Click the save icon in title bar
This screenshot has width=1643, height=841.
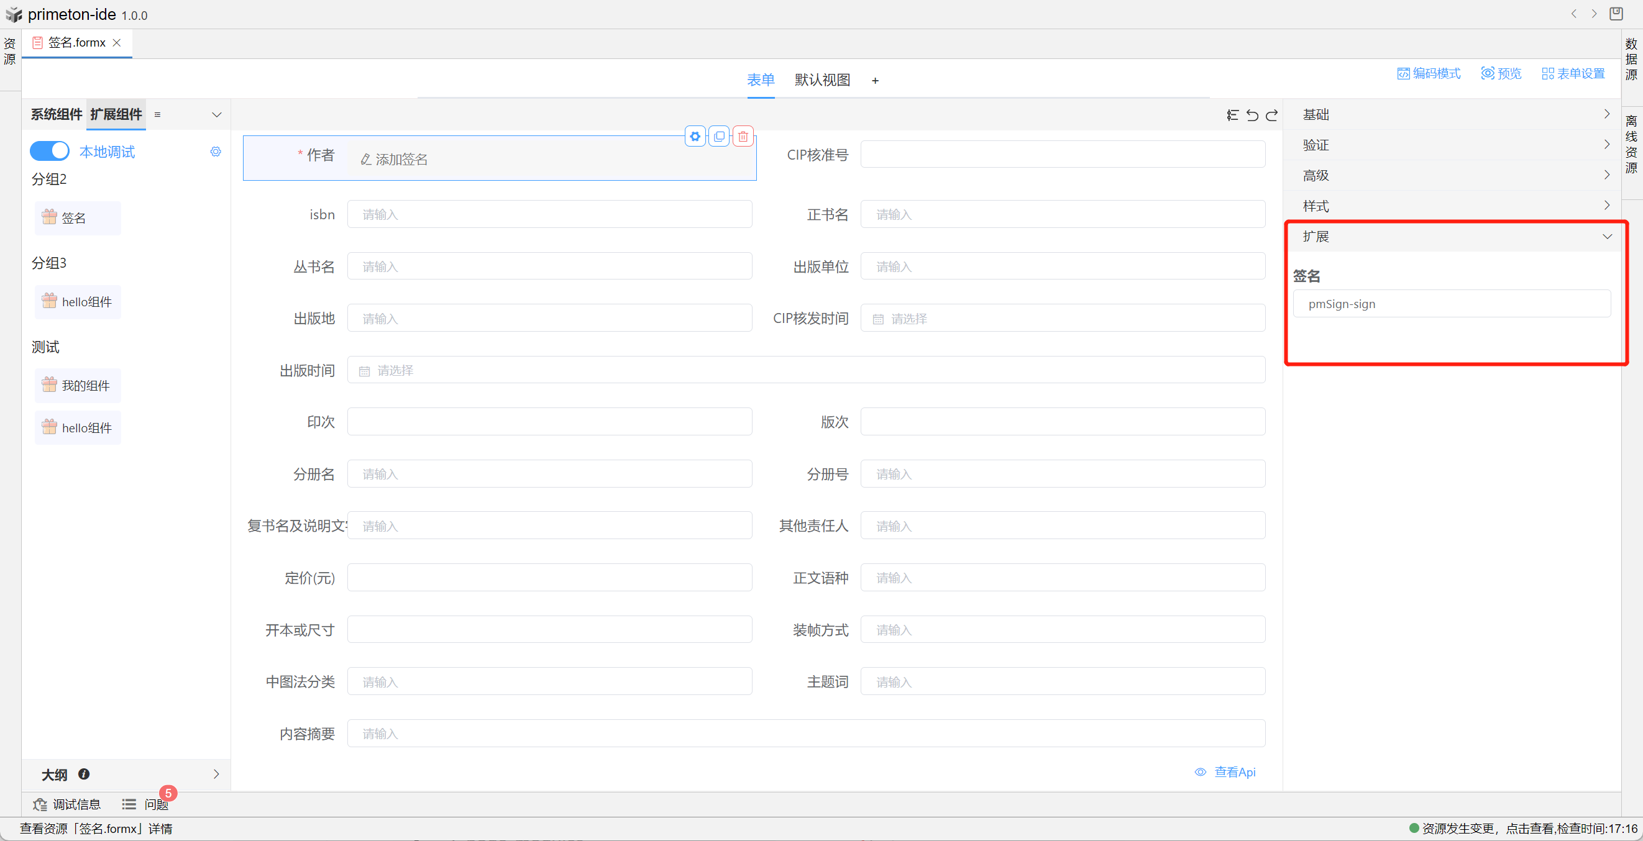[x=1616, y=14]
